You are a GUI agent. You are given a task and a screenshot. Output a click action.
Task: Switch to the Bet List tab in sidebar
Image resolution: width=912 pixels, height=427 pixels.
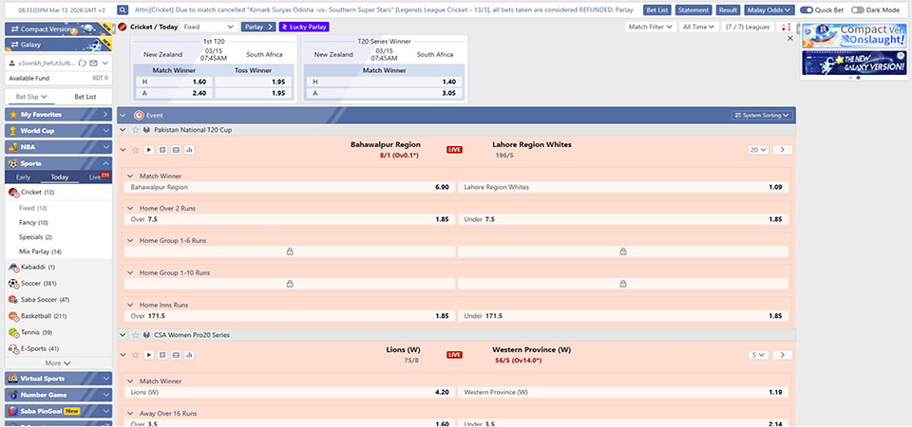pos(85,97)
